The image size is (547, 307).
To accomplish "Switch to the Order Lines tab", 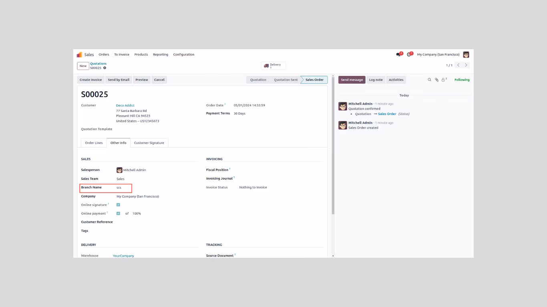I will pos(94,143).
